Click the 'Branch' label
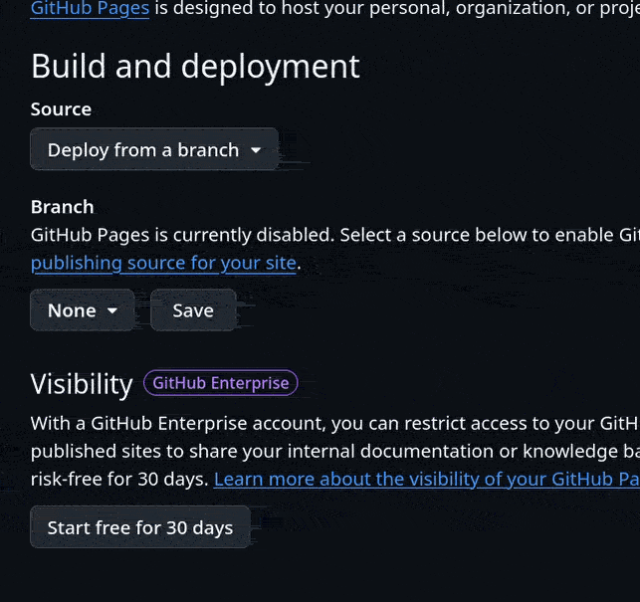The image size is (640, 602). coord(62,207)
